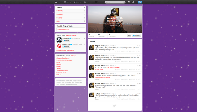View all Who to follow suggestions
This screenshot has width=197, height=112.
point(74,36)
